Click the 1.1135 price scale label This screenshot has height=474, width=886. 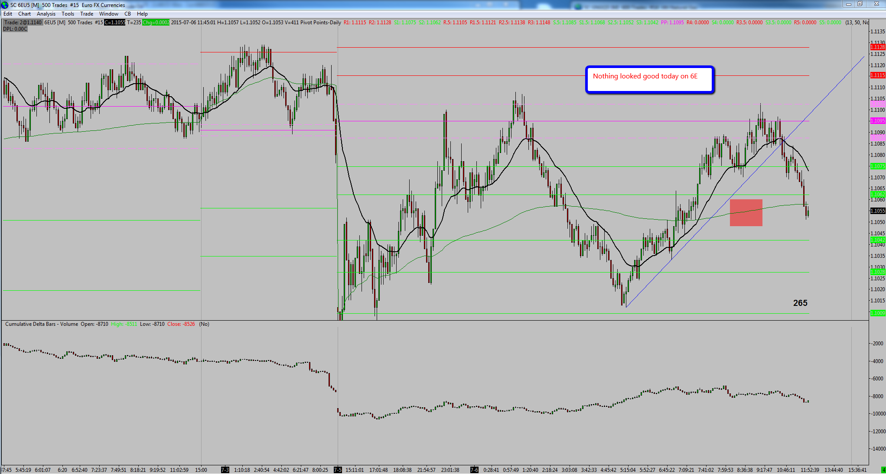pyautogui.click(x=878, y=32)
